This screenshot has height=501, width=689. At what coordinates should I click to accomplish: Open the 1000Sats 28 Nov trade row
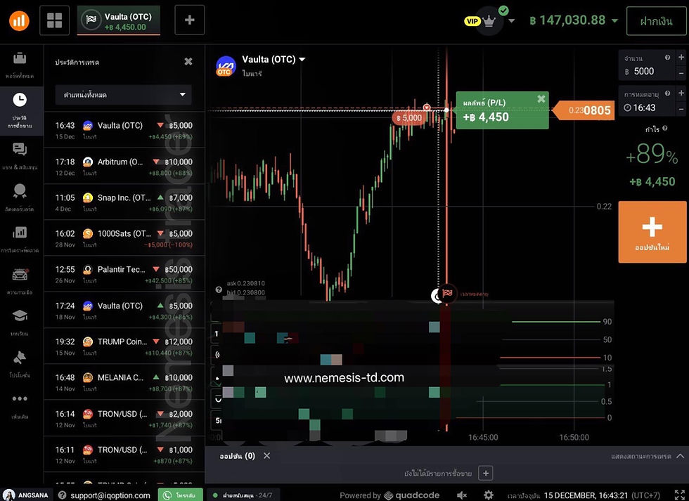124,238
